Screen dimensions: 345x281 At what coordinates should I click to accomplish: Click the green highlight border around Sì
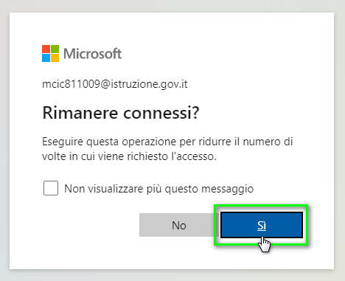point(261,205)
